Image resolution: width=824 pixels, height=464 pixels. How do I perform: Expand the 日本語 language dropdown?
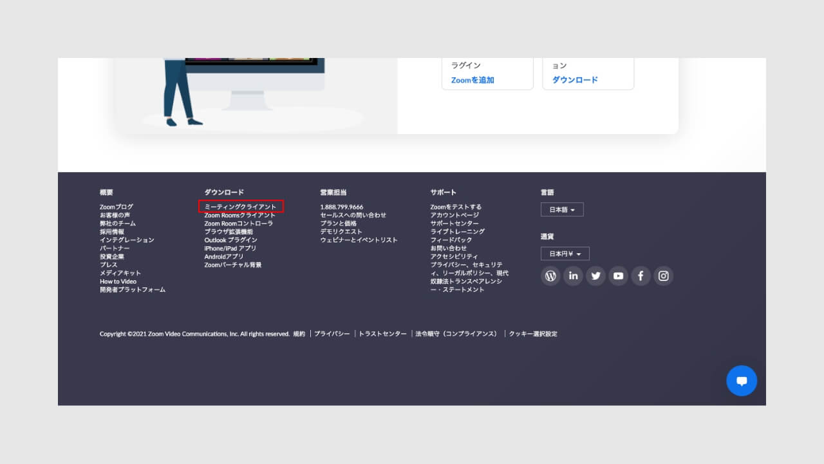click(562, 209)
